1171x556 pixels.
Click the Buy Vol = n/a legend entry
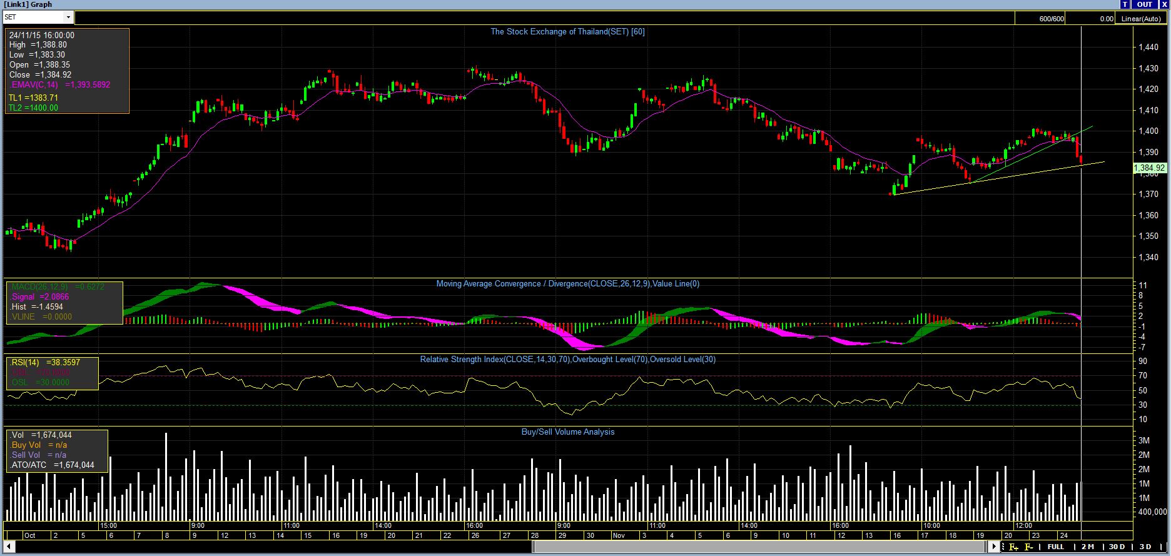39,445
